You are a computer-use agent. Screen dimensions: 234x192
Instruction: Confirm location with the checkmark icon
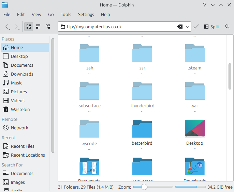click(196, 27)
